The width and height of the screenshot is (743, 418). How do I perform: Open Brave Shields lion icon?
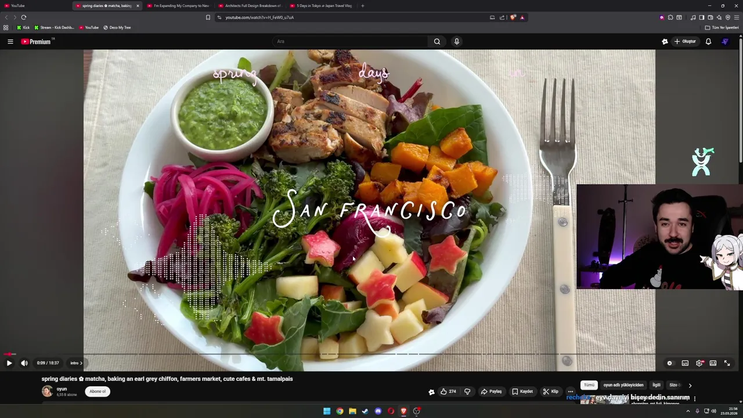pyautogui.click(x=513, y=17)
